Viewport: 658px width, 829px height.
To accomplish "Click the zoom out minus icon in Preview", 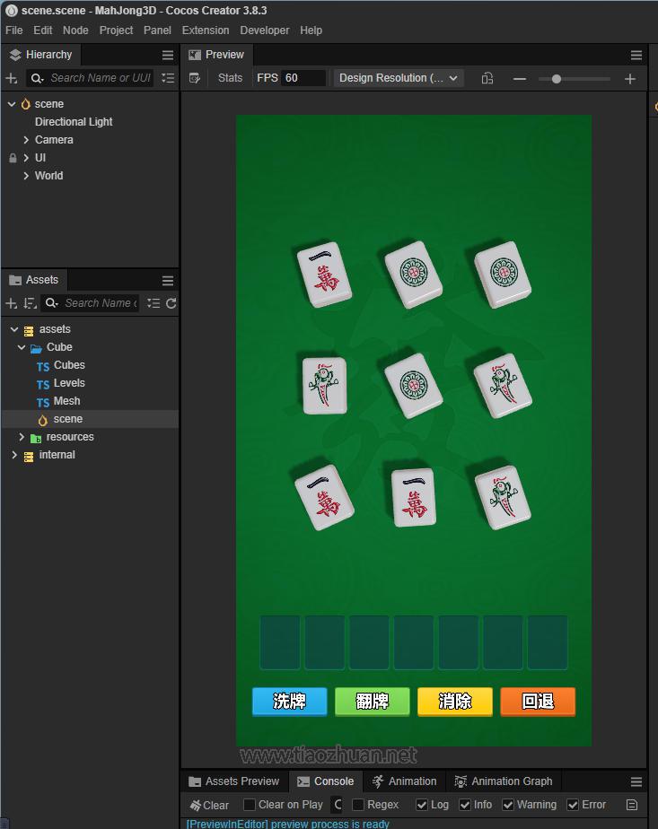I will [x=519, y=78].
